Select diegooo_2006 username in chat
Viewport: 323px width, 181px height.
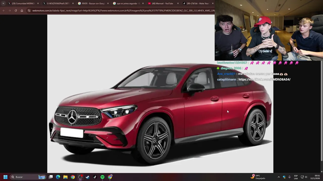pyautogui.click(x=231, y=68)
